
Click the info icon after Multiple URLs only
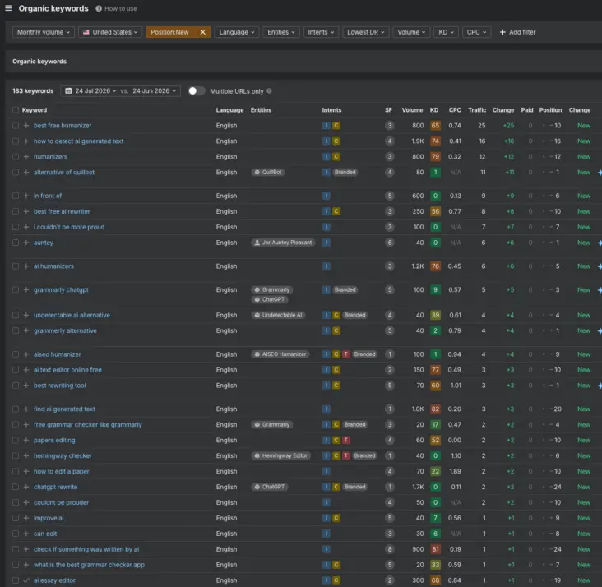[269, 91]
